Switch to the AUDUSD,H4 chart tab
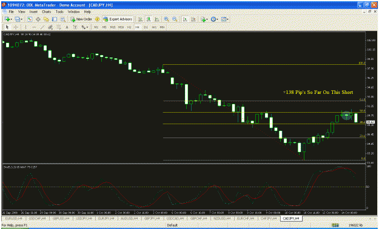The height and width of the screenshot is (229, 379). pyautogui.click(x=129, y=218)
